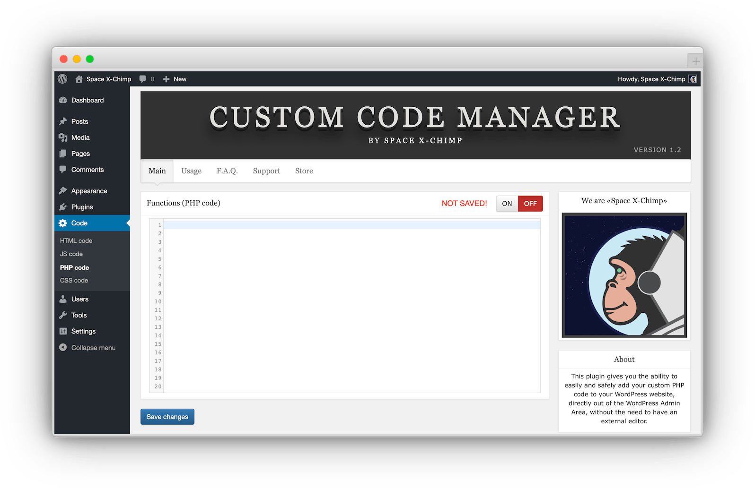Click the WordPress logo icon in admin bar
755x489 pixels.
pyautogui.click(x=62, y=79)
